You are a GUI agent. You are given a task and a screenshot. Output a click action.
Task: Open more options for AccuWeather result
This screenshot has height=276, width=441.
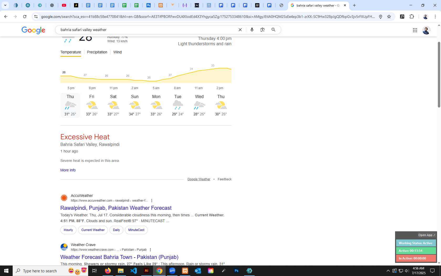[x=152, y=201]
